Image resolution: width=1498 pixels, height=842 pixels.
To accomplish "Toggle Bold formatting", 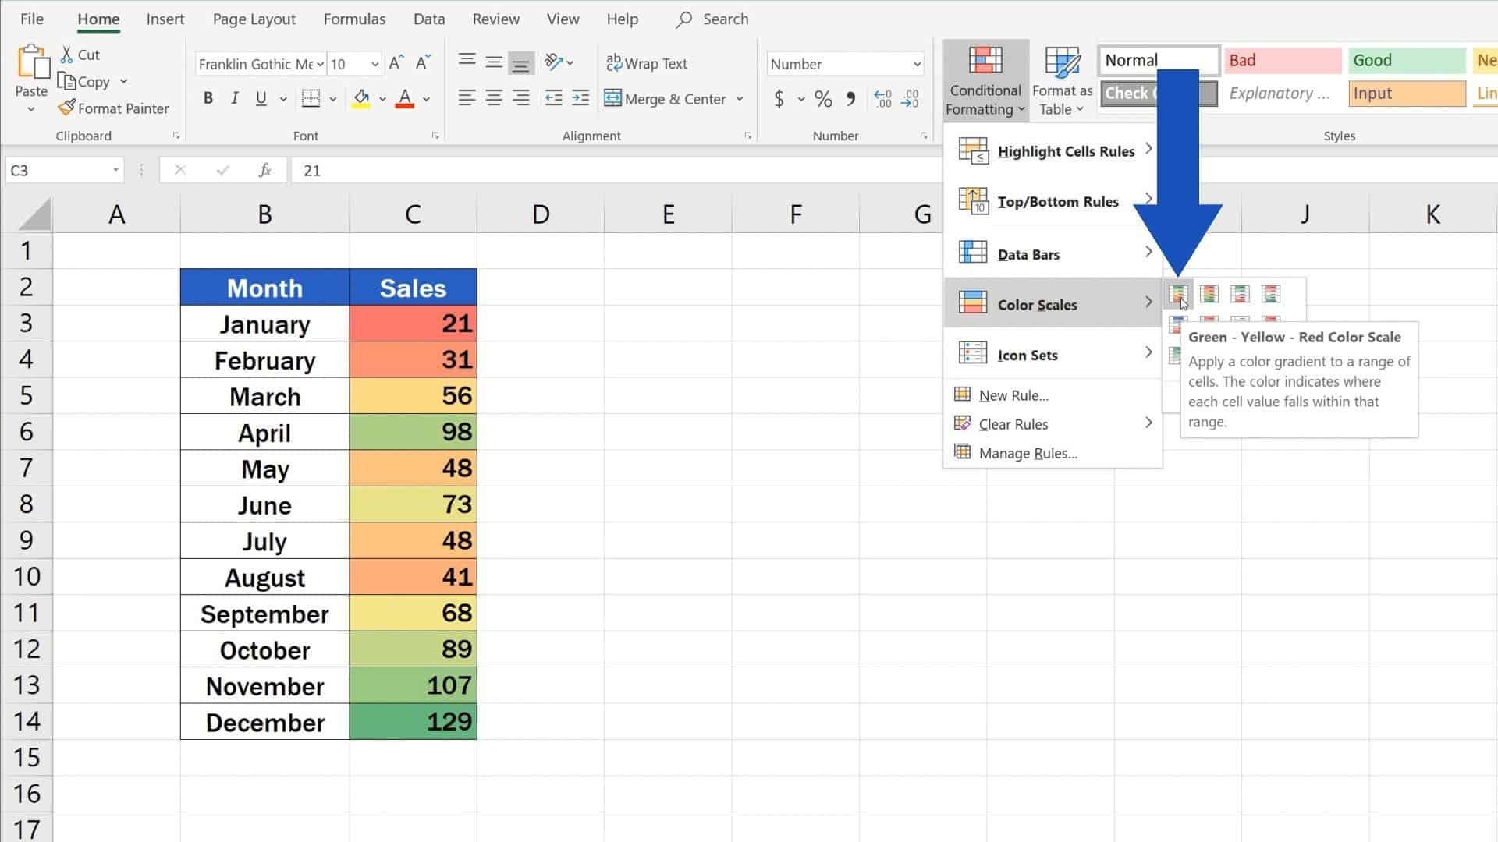I will point(208,99).
